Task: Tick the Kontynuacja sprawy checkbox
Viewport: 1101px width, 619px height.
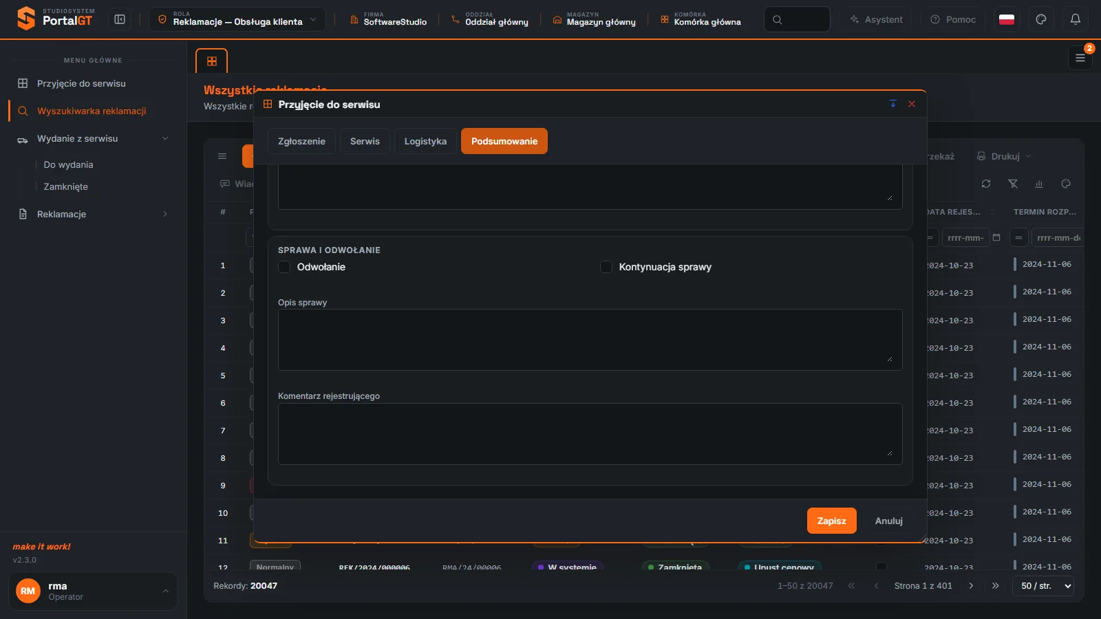Action: coord(606,267)
